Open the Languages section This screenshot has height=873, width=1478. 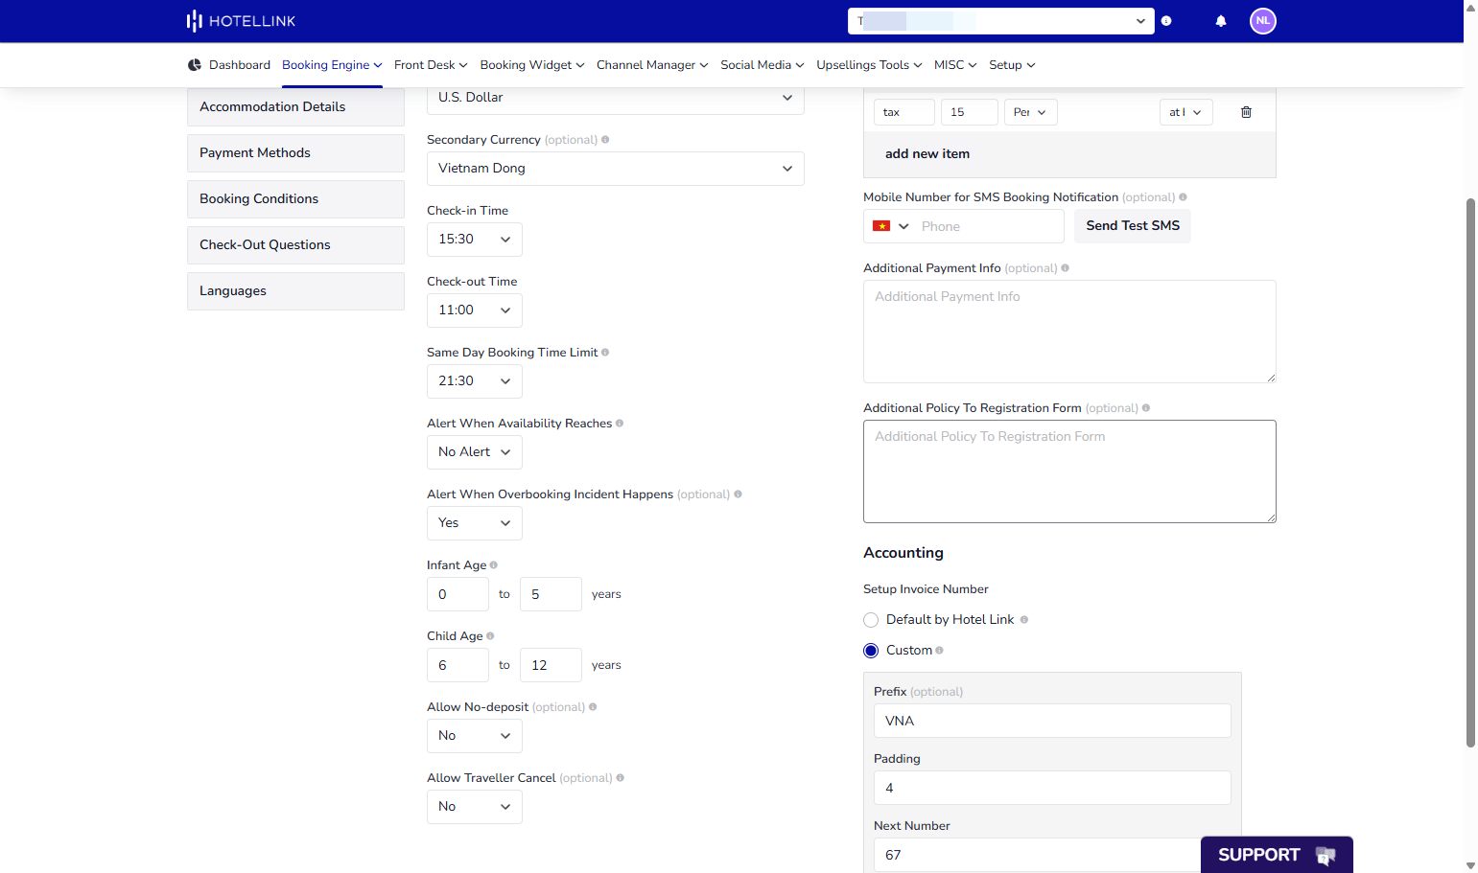(x=295, y=291)
